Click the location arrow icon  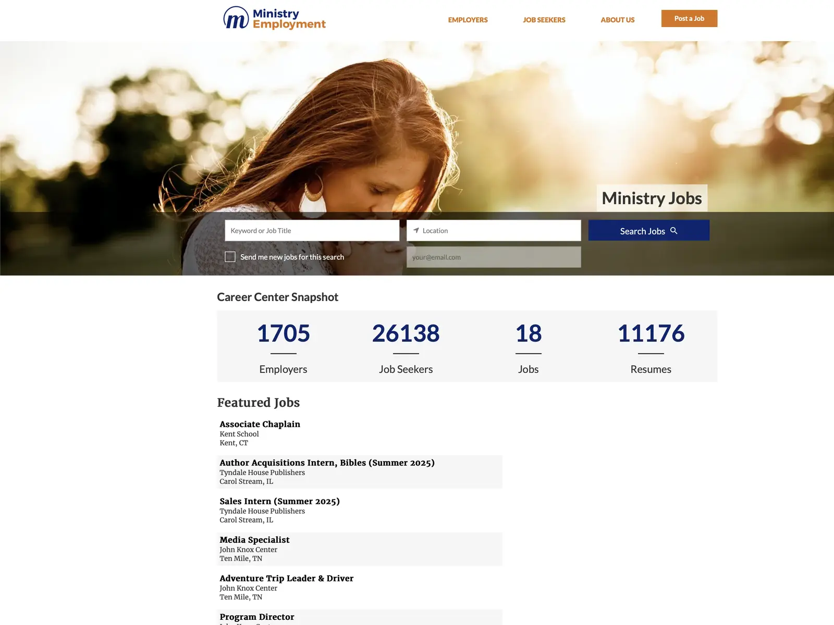click(x=416, y=230)
